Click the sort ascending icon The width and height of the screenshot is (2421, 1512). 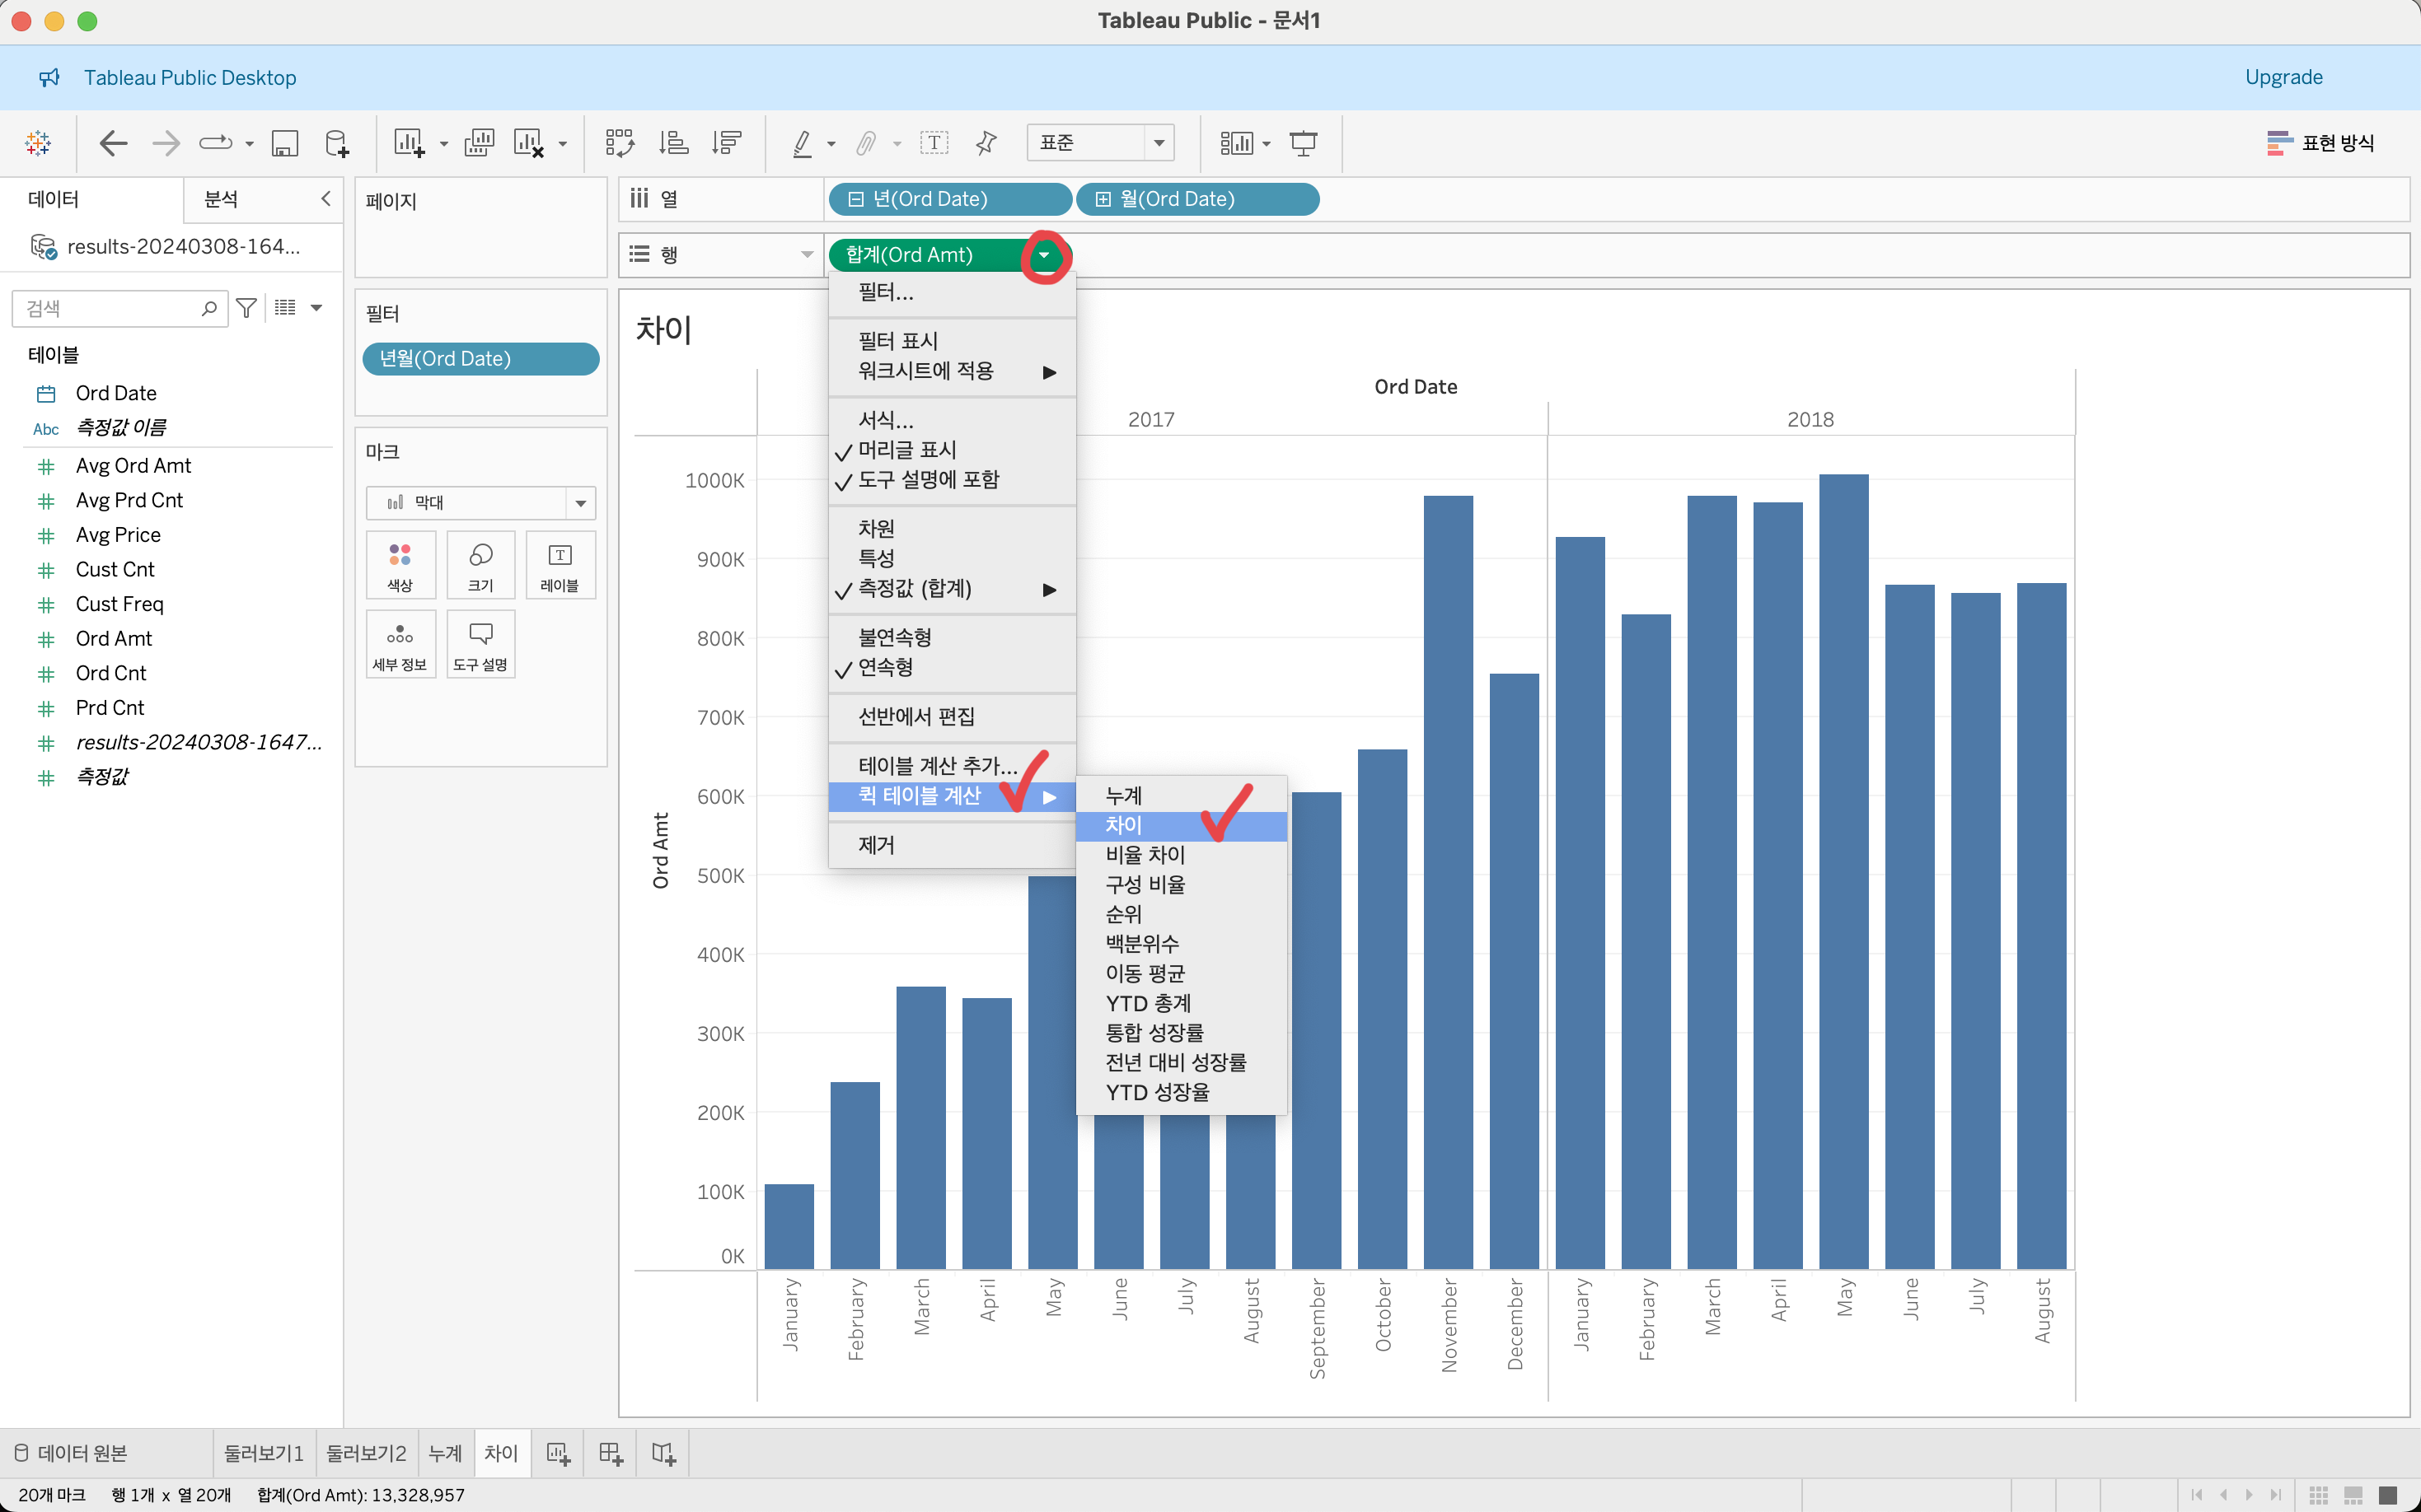[x=673, y=143]
